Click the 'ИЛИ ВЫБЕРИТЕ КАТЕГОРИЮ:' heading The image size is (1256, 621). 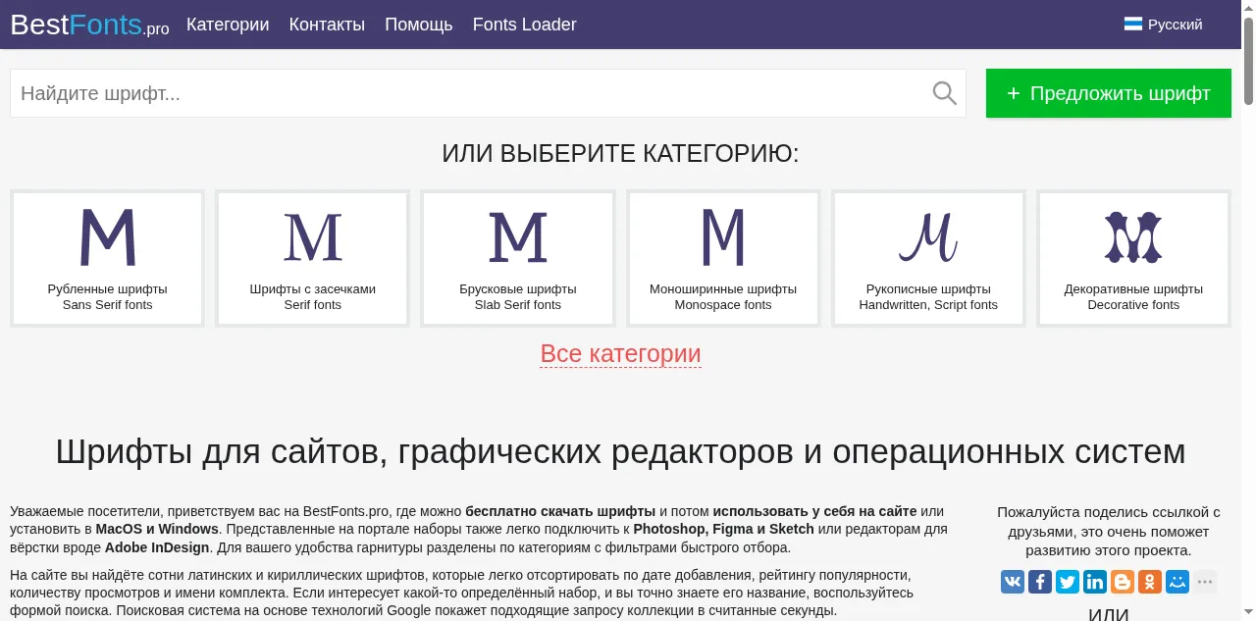620,154
